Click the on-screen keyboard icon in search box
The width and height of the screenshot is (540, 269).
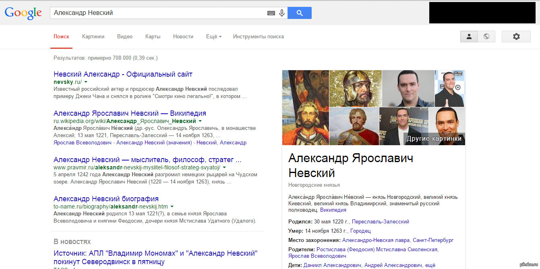click(271, 13)
